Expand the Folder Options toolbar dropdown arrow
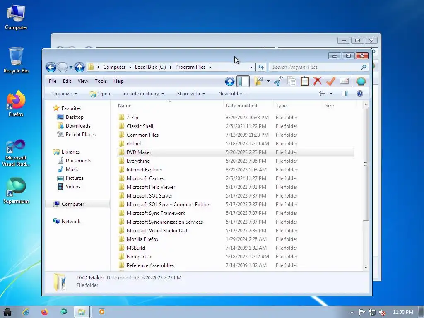424x318 pixels. (x=268, y=81)
